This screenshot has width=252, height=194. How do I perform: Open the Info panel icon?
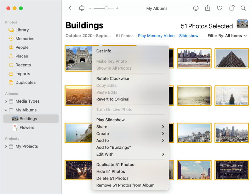tap(196, 8)
